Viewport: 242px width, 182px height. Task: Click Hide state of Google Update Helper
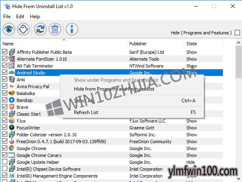tap(191, 162)
